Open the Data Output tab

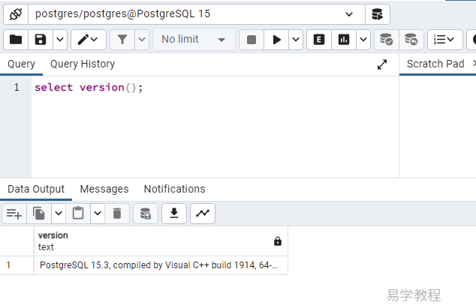(x=36, y=189)
